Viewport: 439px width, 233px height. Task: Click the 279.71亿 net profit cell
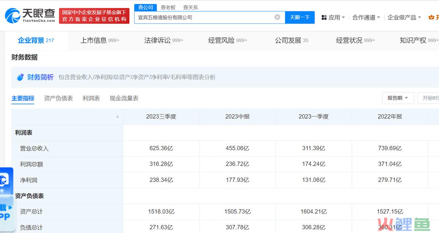coord(390,180)
